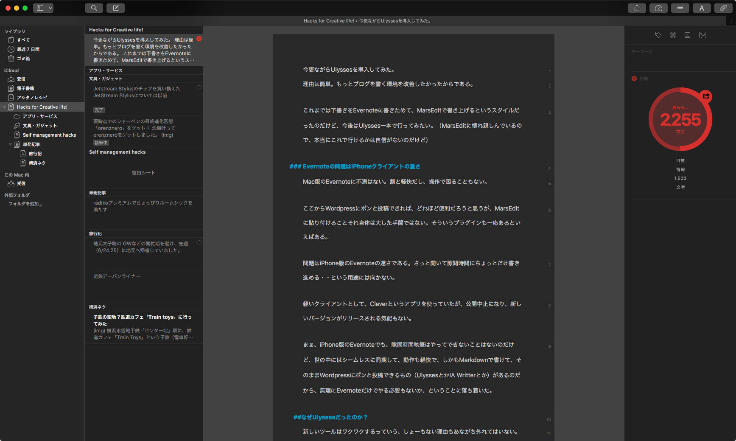Select the goal target icon in attachments

click(673, 35)
